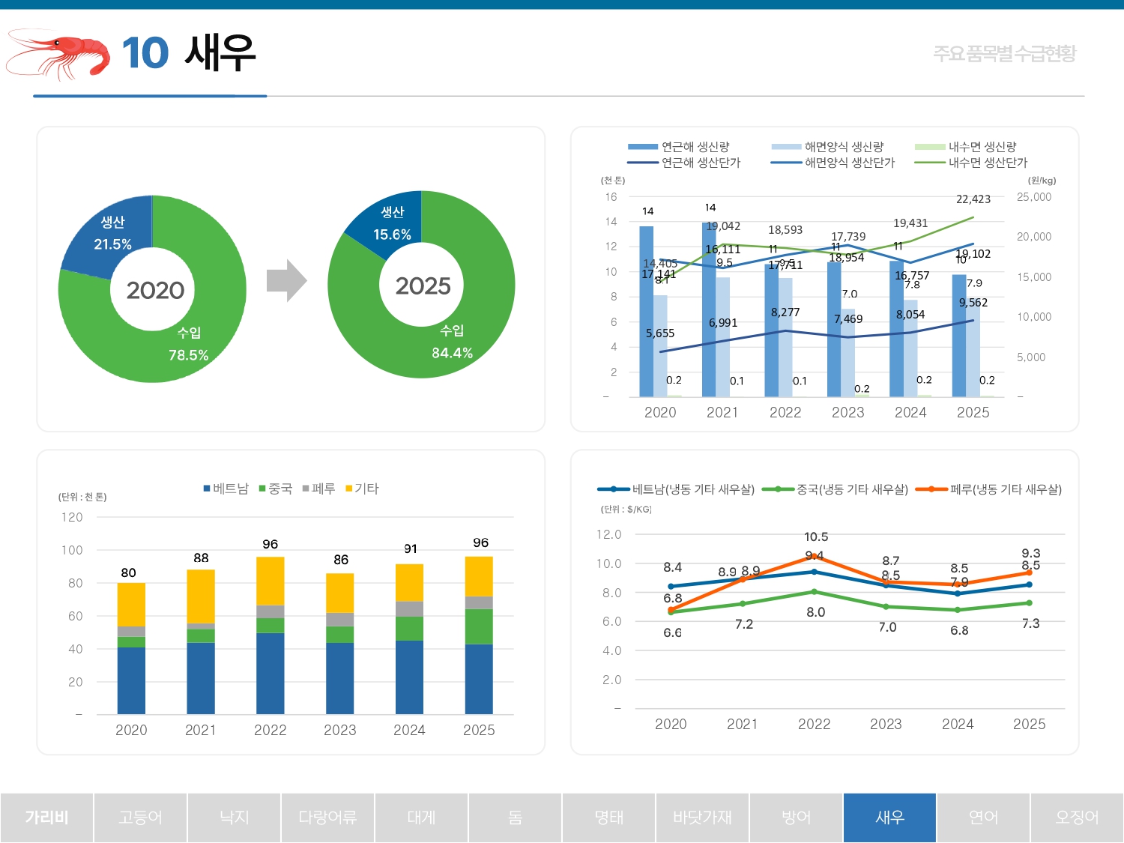
Task: Click the 10.5 peak price label
Action: 816,537
